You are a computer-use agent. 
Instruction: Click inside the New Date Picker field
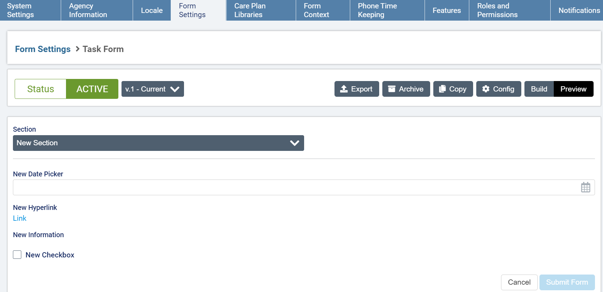293,188
